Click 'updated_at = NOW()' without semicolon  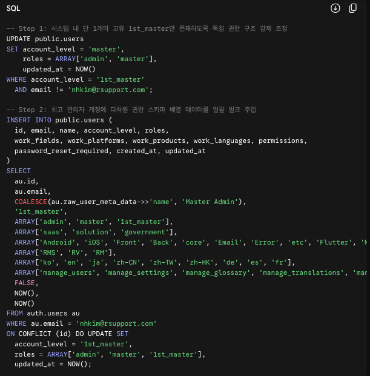pos(59,70)
